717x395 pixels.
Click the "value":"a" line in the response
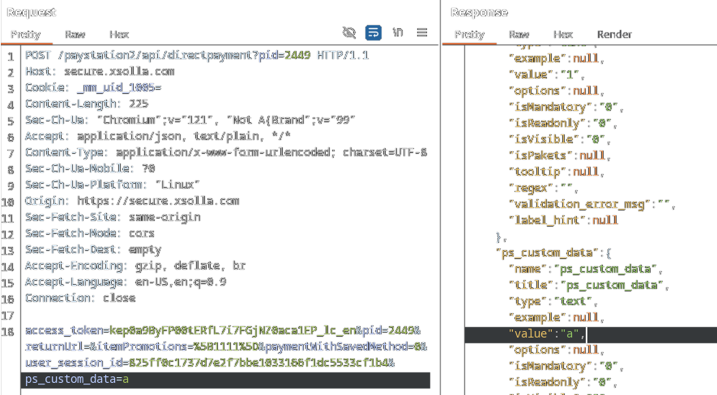545,333
